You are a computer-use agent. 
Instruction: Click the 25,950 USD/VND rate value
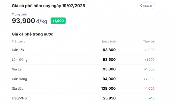click(109, 98)
